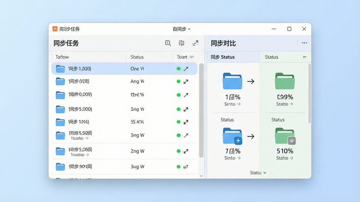360x202 pixels.
Task: Select the green folder with the gray badge
Action: (x=285, y=136)
